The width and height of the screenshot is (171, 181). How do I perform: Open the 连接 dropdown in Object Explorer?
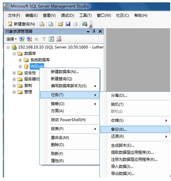point(11,39)
